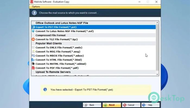190x108 pixels.
Task: Close the Mailvita Software window
Action: 156,2
